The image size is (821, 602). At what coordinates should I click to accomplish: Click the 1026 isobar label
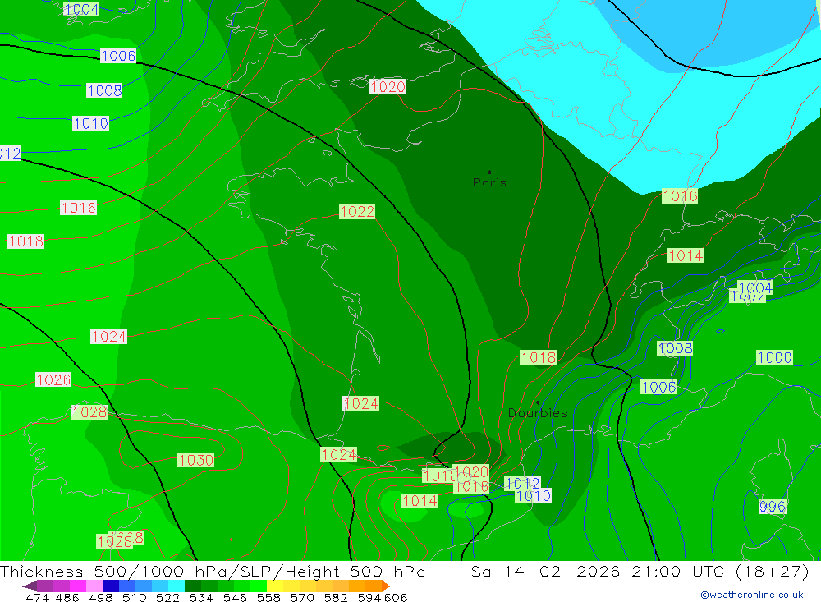[53, 380]
